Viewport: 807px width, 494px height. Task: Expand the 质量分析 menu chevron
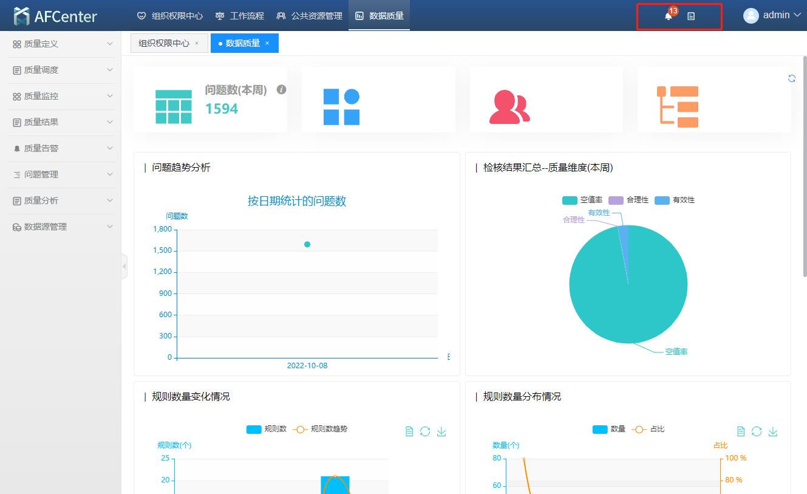(110, 201)
